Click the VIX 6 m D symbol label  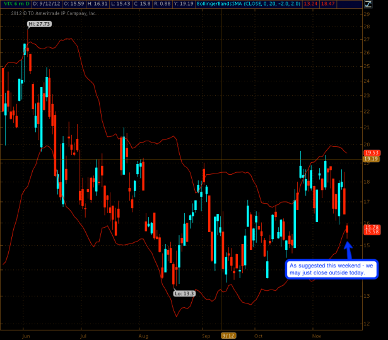coord(13,4)
